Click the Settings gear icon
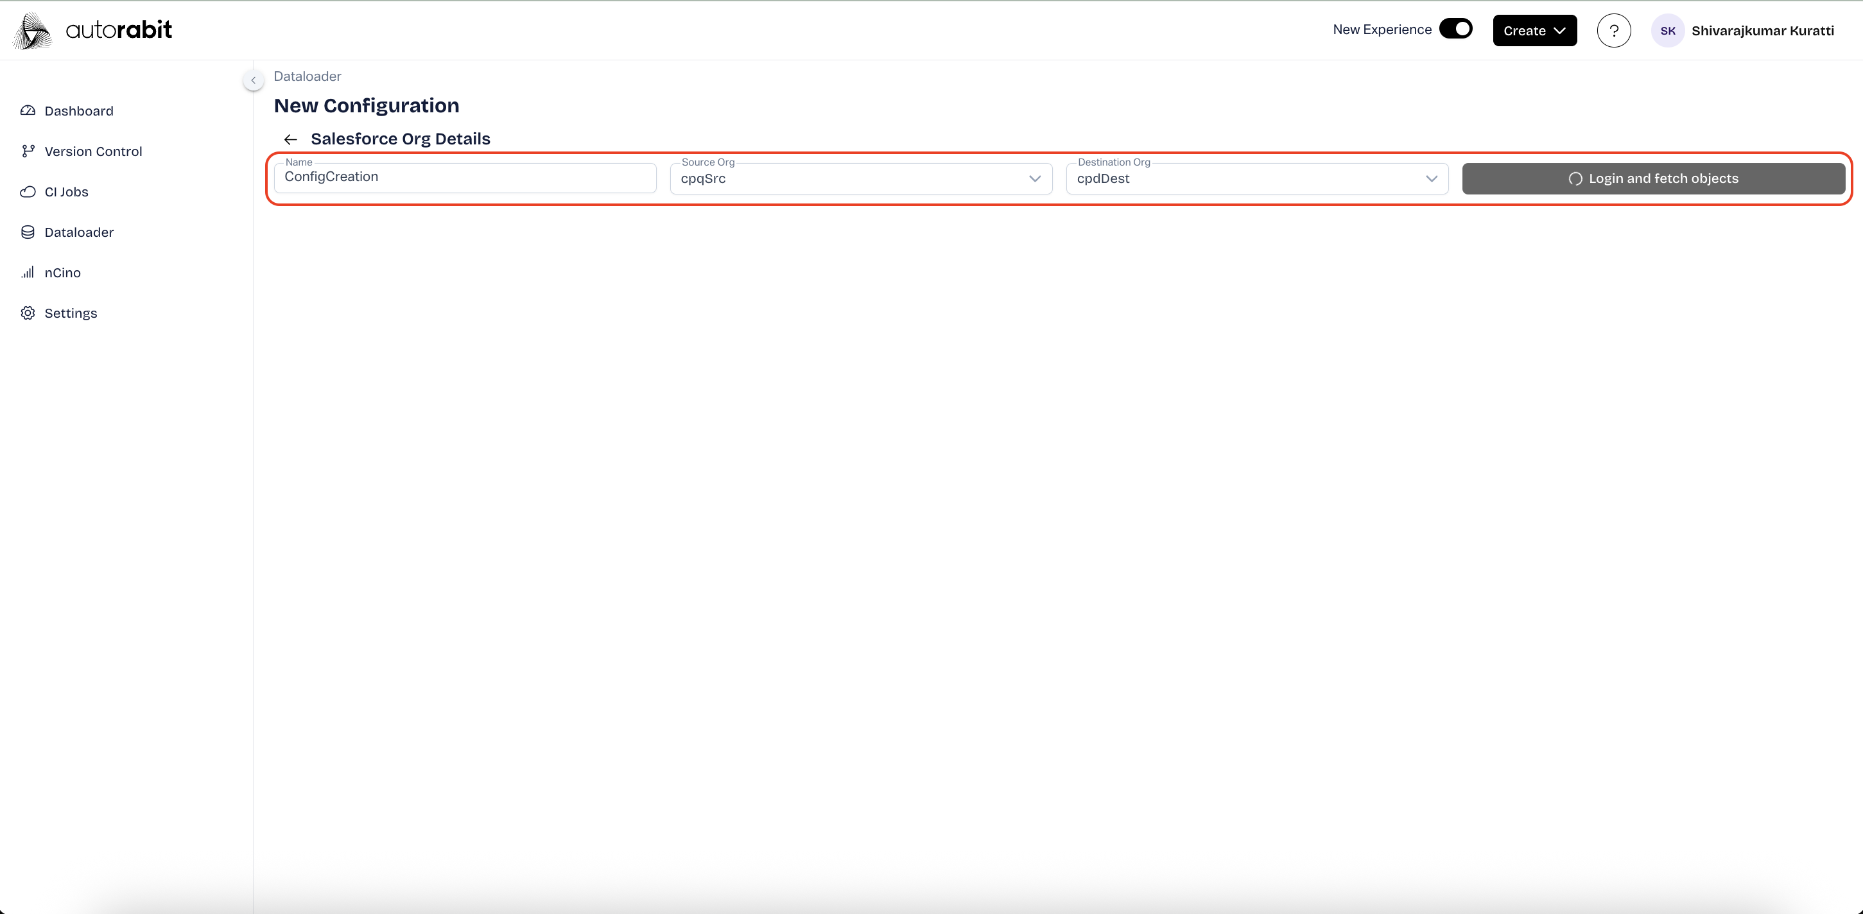The height and width of the screenshot is (914, 1863). tap(28, 313)
